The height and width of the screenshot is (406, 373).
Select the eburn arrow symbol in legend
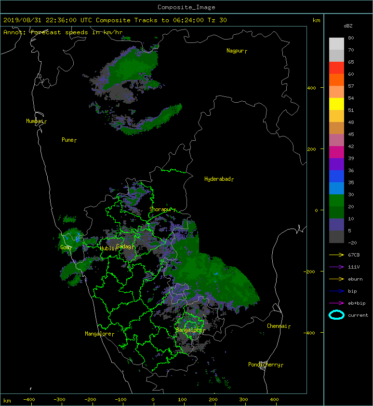tap(336, 279)
